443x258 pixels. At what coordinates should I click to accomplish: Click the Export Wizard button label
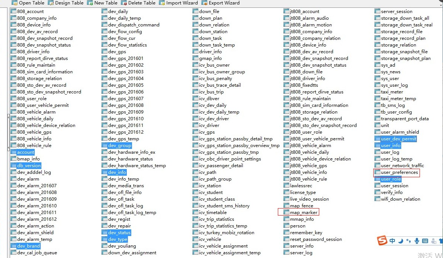coord(224,3)
